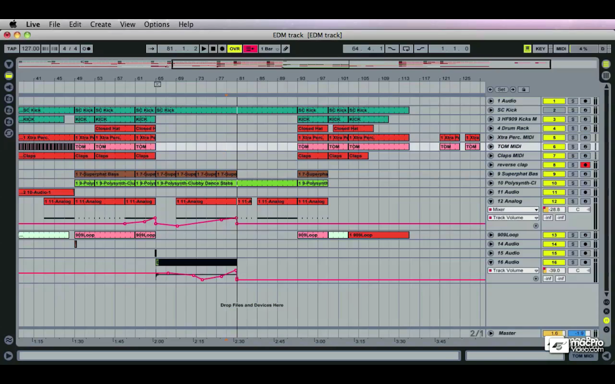Toggle the Follow playback arrow button
The height and width of the screenshot is (384, 615).
tap(151, 48)
